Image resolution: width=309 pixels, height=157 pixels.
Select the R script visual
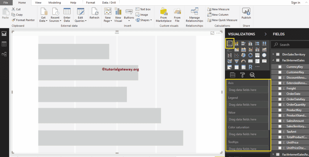250,67
